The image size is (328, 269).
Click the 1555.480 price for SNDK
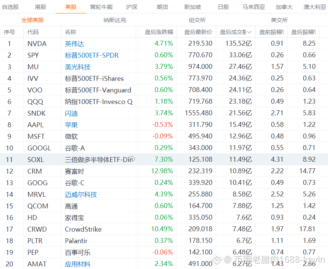(x=199, y=113)
